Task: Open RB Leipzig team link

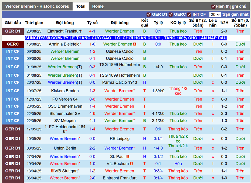Action: (x=120, y=139)
